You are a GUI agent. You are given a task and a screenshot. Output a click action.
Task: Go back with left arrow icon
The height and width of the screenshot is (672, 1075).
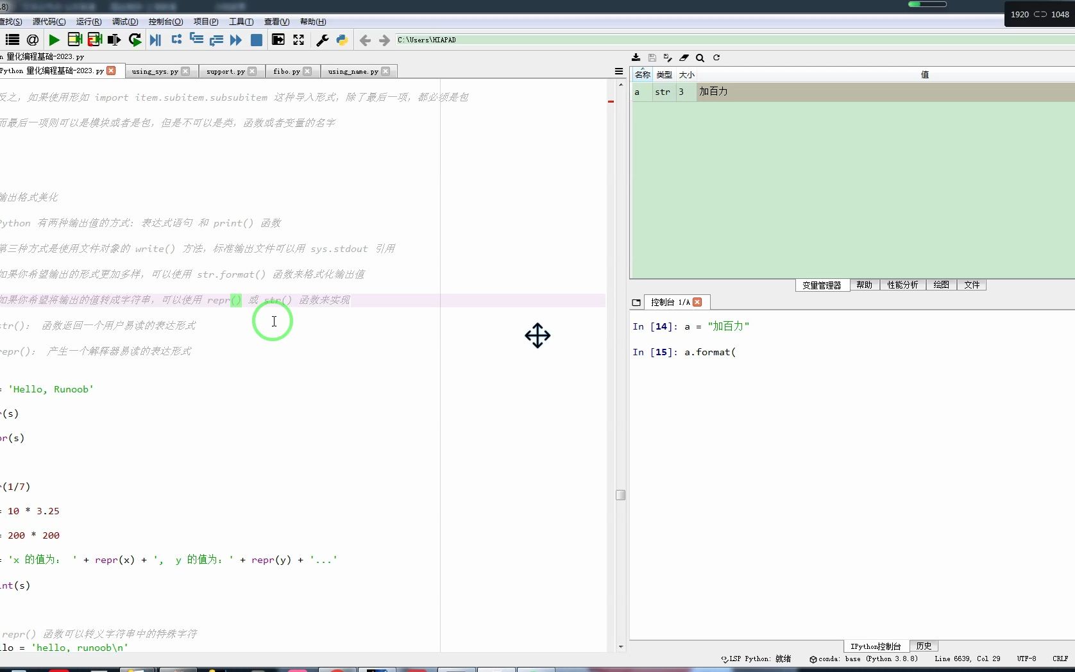click(365, 40)
